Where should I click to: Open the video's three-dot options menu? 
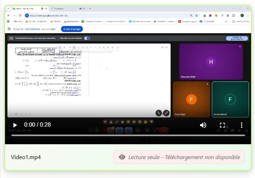click(241, 125)
